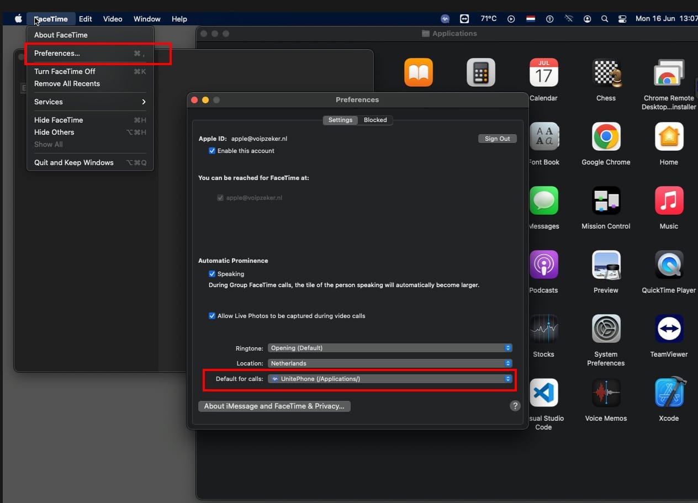
Task: Open the Home app icon
Action: tap(669, 136)
